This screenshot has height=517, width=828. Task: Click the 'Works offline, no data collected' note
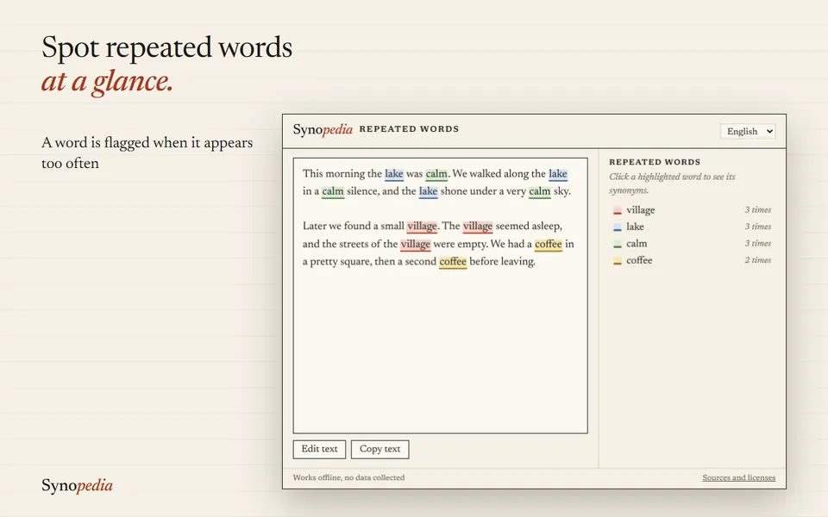tap(348, 477)
